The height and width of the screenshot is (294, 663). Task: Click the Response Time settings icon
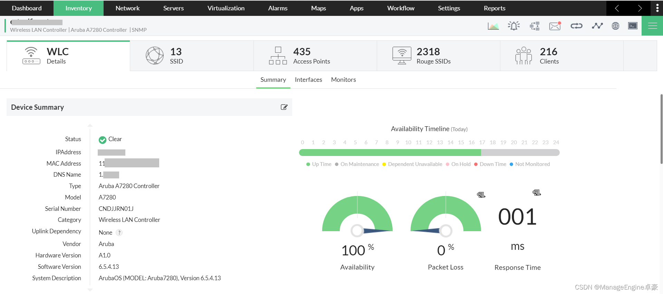pyautogui.click(x=537, y=193)
